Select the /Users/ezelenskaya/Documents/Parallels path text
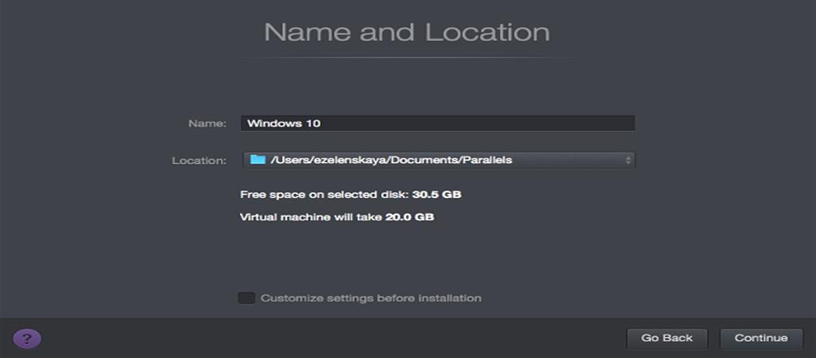 click(391, 159)
